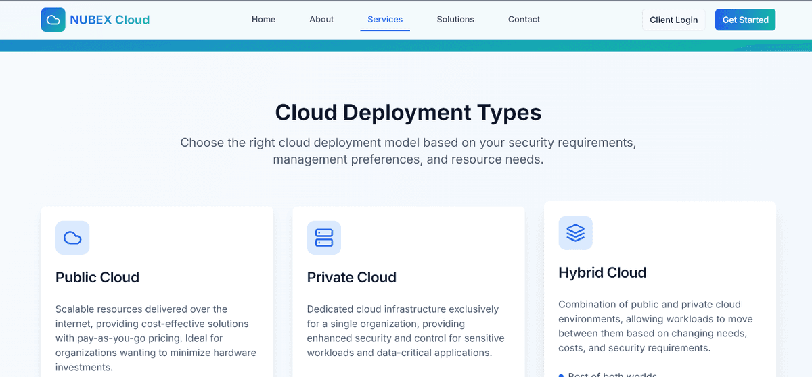812x377 pixels.
Task: Select the Private Cloud card title
Action: point(352,277)
